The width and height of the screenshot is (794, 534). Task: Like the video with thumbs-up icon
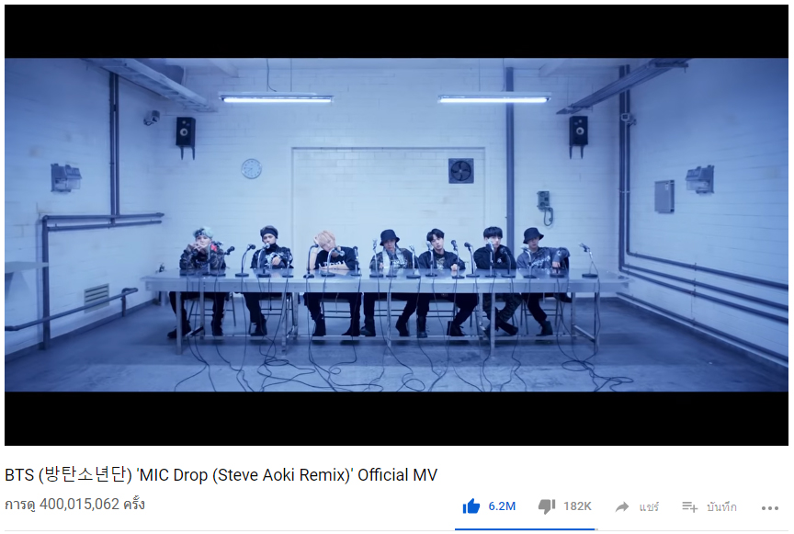(471, 506)
